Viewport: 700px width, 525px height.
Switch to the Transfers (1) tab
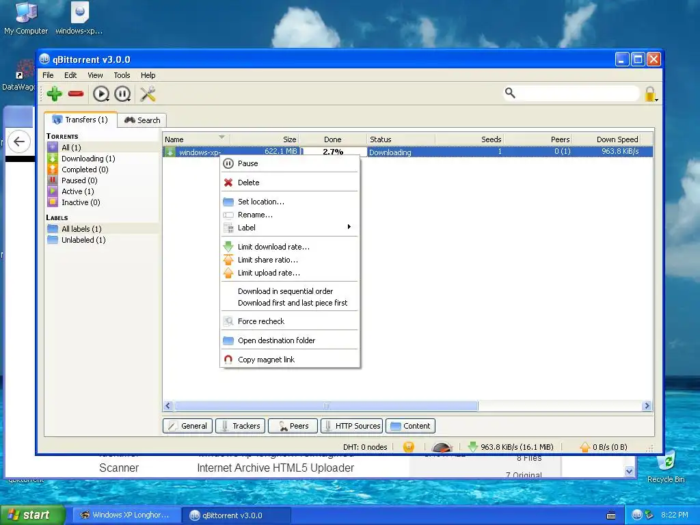point(81,120)
